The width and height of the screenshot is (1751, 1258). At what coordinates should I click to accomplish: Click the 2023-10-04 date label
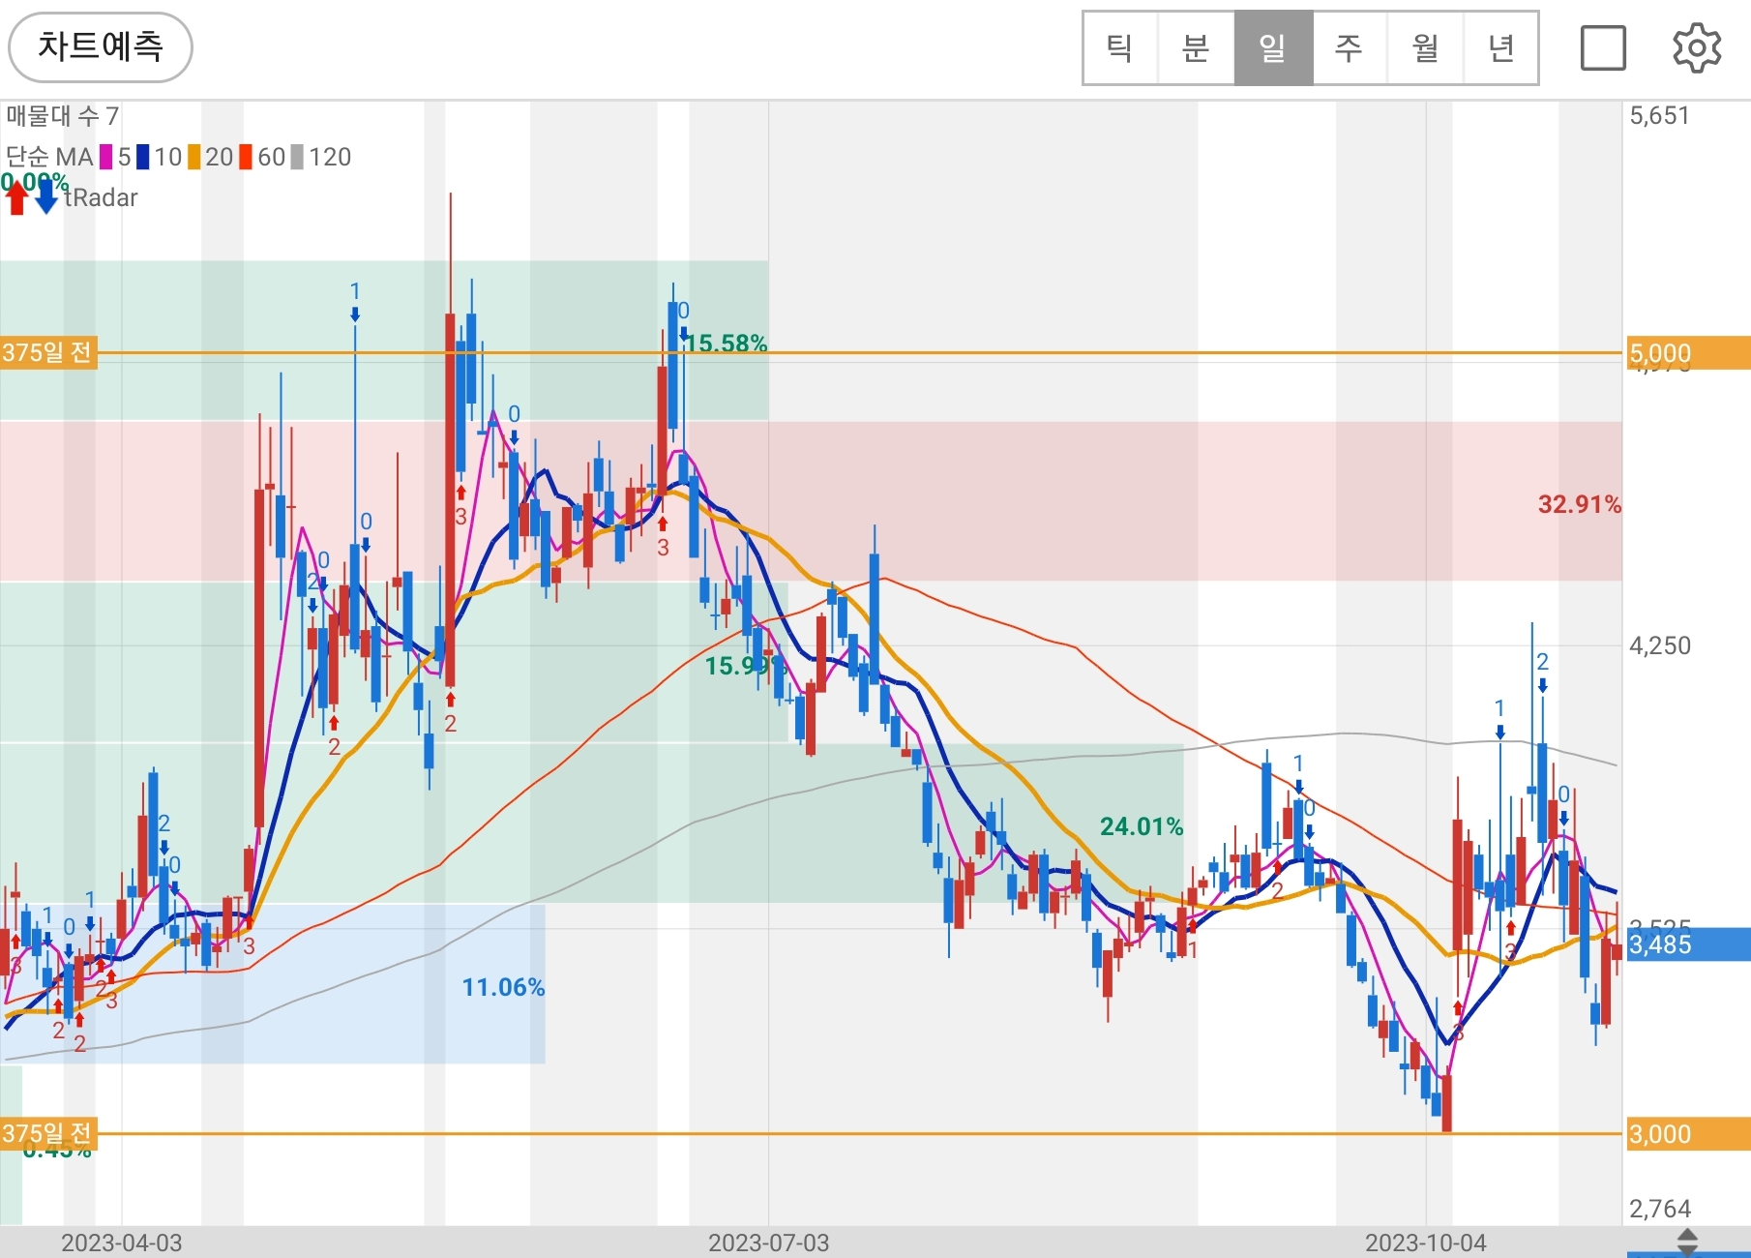tap(1426, 1243)
